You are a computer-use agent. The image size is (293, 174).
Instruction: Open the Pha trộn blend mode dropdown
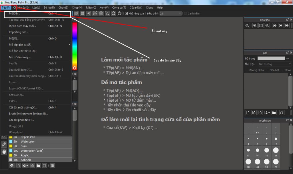pyautogui.click(x=274, y=64)
